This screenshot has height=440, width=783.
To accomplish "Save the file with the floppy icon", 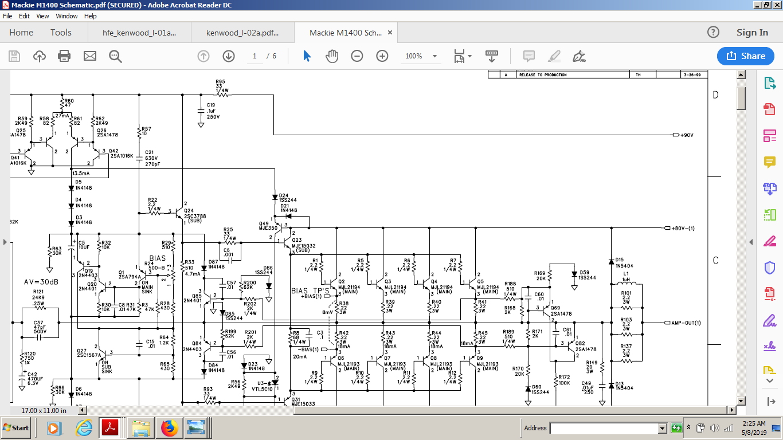I will pos(14,56).
